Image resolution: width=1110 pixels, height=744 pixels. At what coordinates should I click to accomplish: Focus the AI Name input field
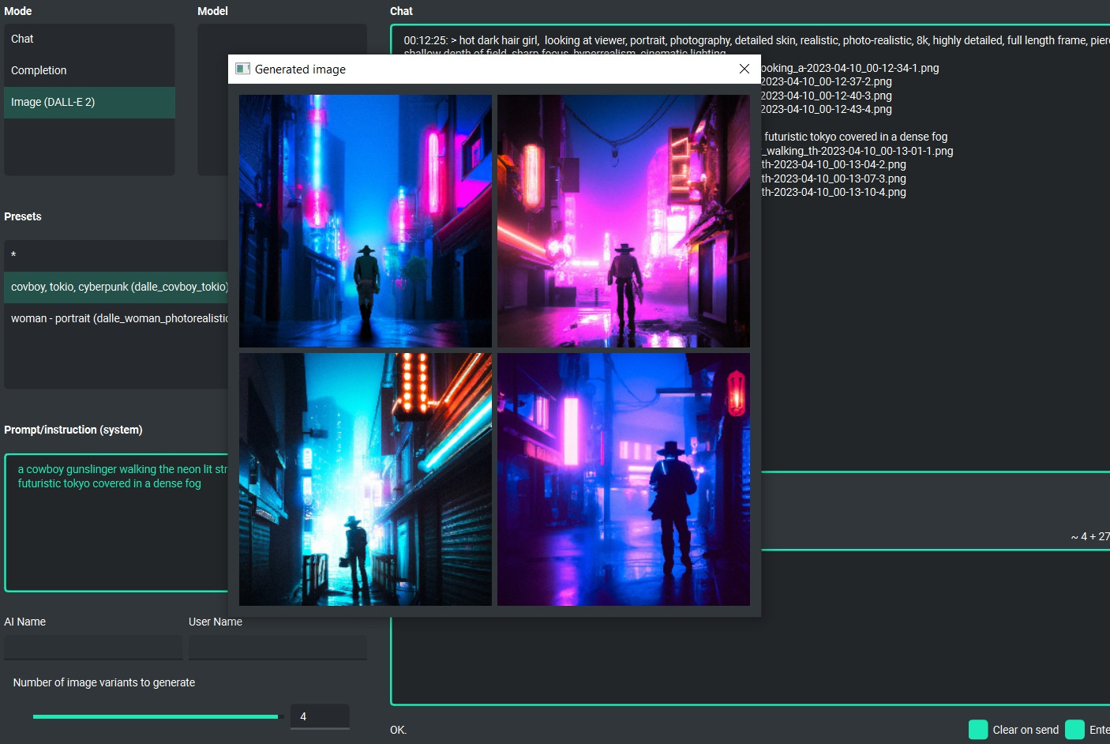coord(92,648)
